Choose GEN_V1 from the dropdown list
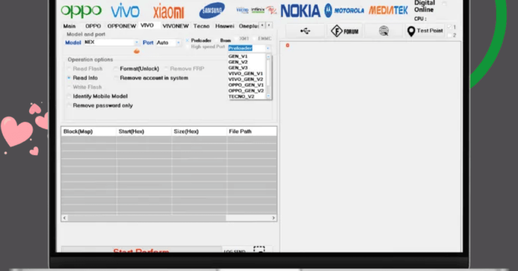This screenshot has height=271, width=518. pyautogui.click(x=247, y=57)
